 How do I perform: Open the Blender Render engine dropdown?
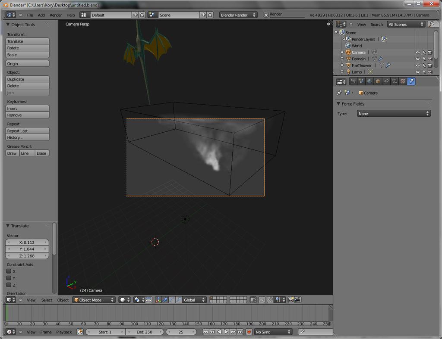click(238, 15)
